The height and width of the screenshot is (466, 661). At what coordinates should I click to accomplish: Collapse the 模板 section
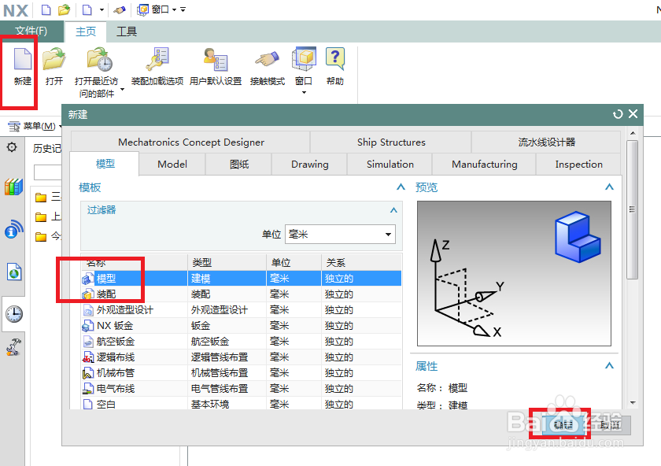point(401,187)
